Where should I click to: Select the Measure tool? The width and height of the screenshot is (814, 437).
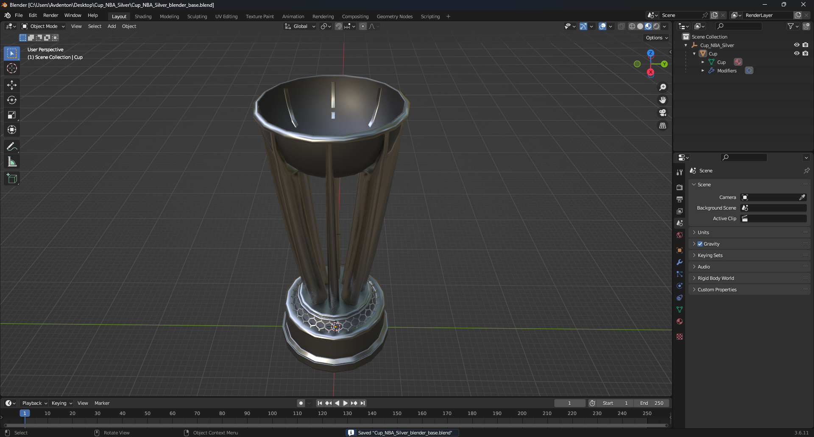(x=12, y=162)
